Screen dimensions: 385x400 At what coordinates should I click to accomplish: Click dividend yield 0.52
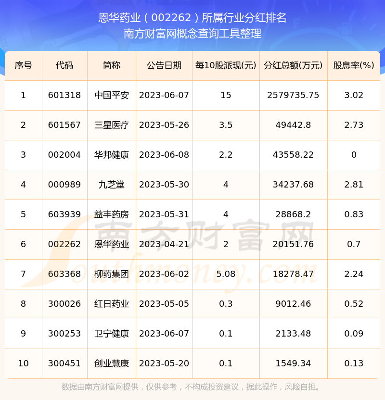(354, 304)
